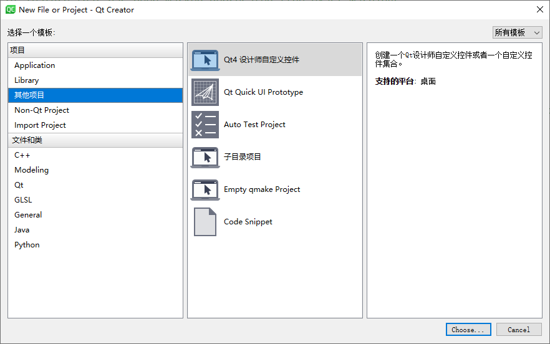Select the Modeling category

95,170
